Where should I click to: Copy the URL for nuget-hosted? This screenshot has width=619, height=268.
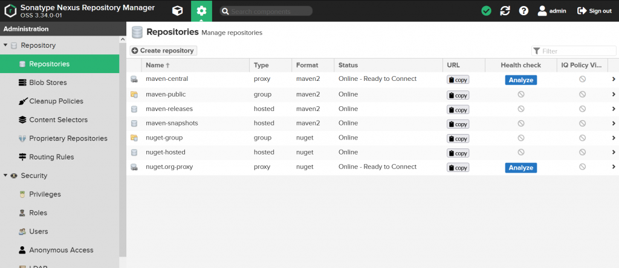[458, 153]
